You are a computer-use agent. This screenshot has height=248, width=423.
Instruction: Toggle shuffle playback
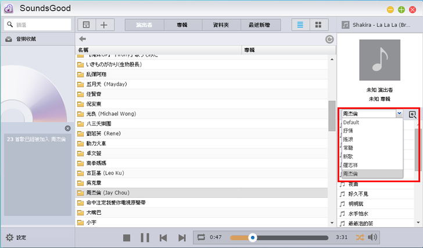tap(360, 238)
